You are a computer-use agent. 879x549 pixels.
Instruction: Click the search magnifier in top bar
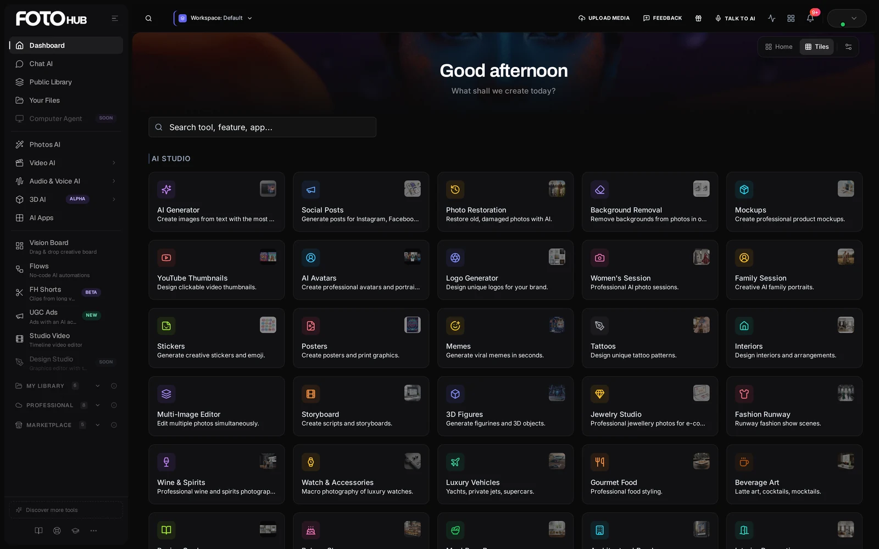[148, 18]
